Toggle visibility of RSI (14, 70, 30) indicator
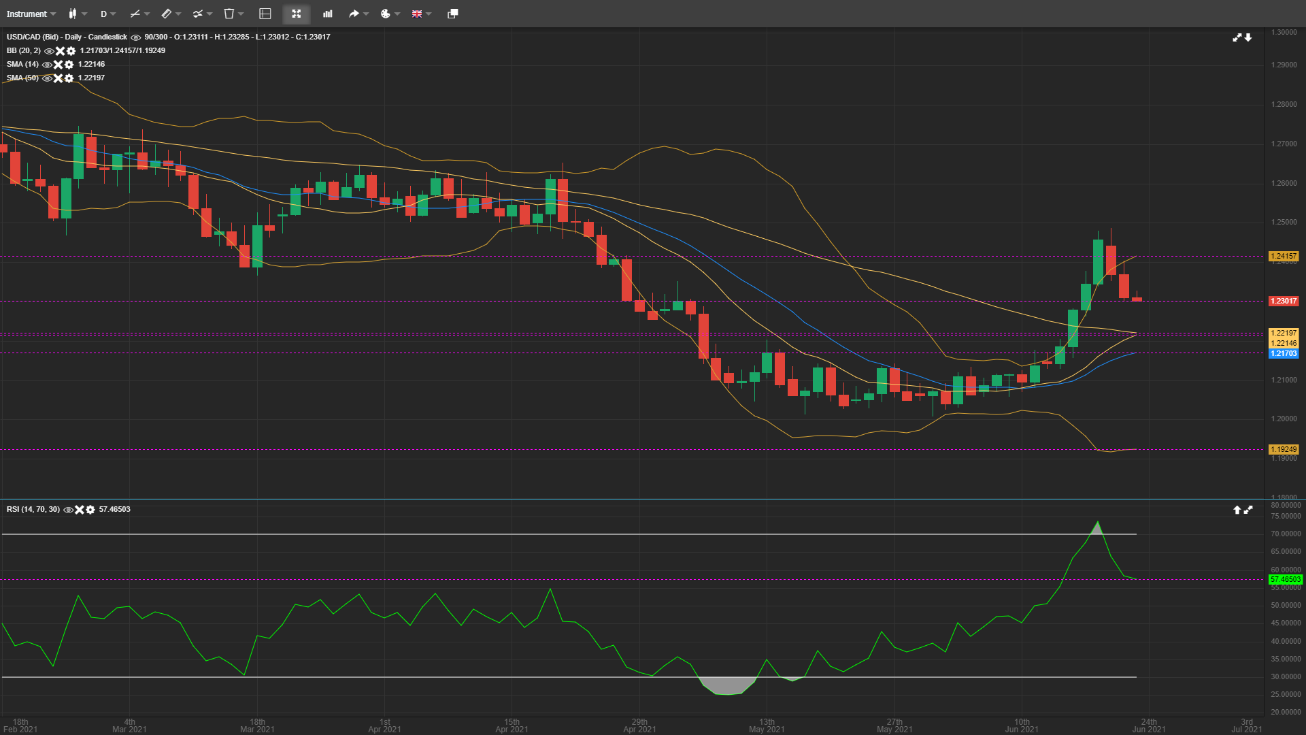 pyautogui.click(x=68, y=510)
